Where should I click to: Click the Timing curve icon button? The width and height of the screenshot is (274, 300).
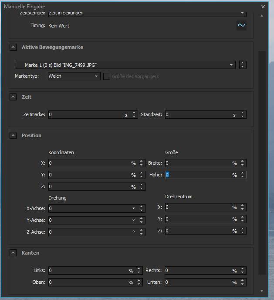[241, 25]
